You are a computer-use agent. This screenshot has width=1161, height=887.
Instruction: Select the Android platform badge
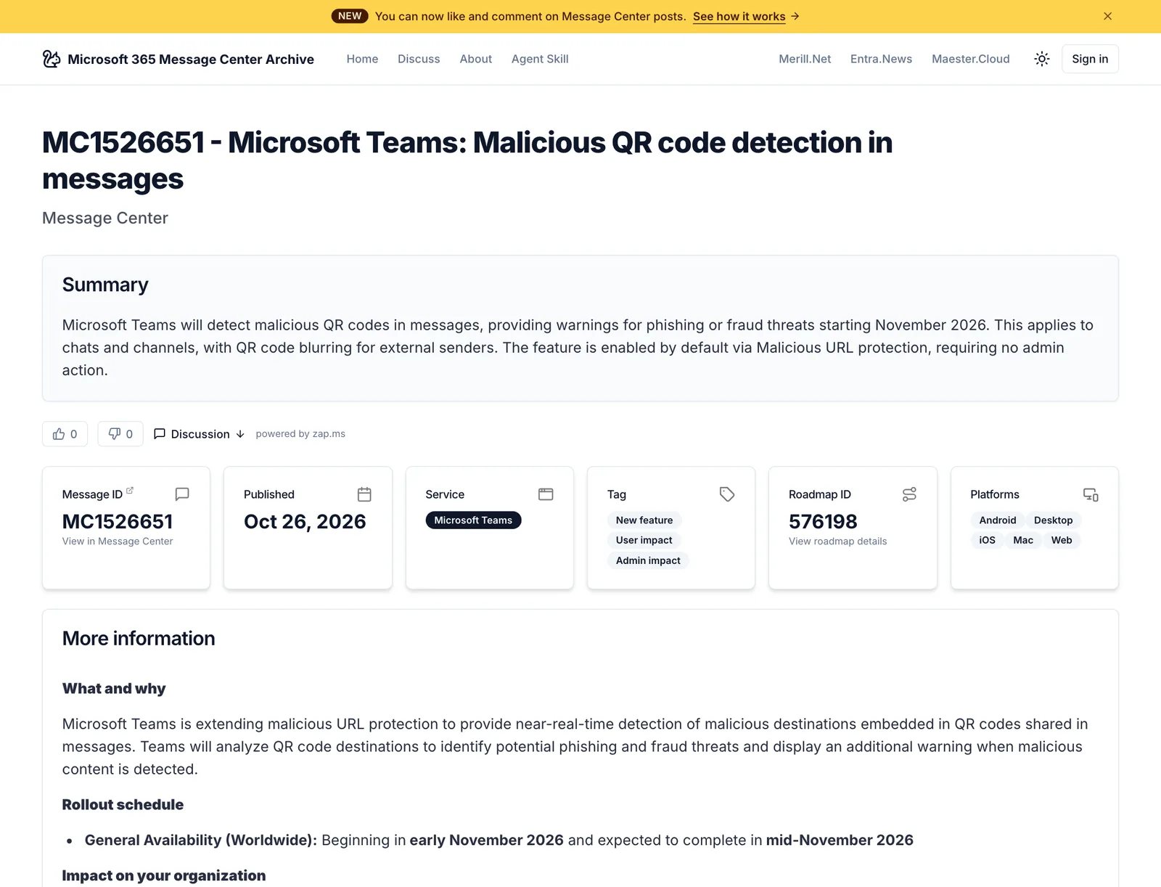[997, 520]
